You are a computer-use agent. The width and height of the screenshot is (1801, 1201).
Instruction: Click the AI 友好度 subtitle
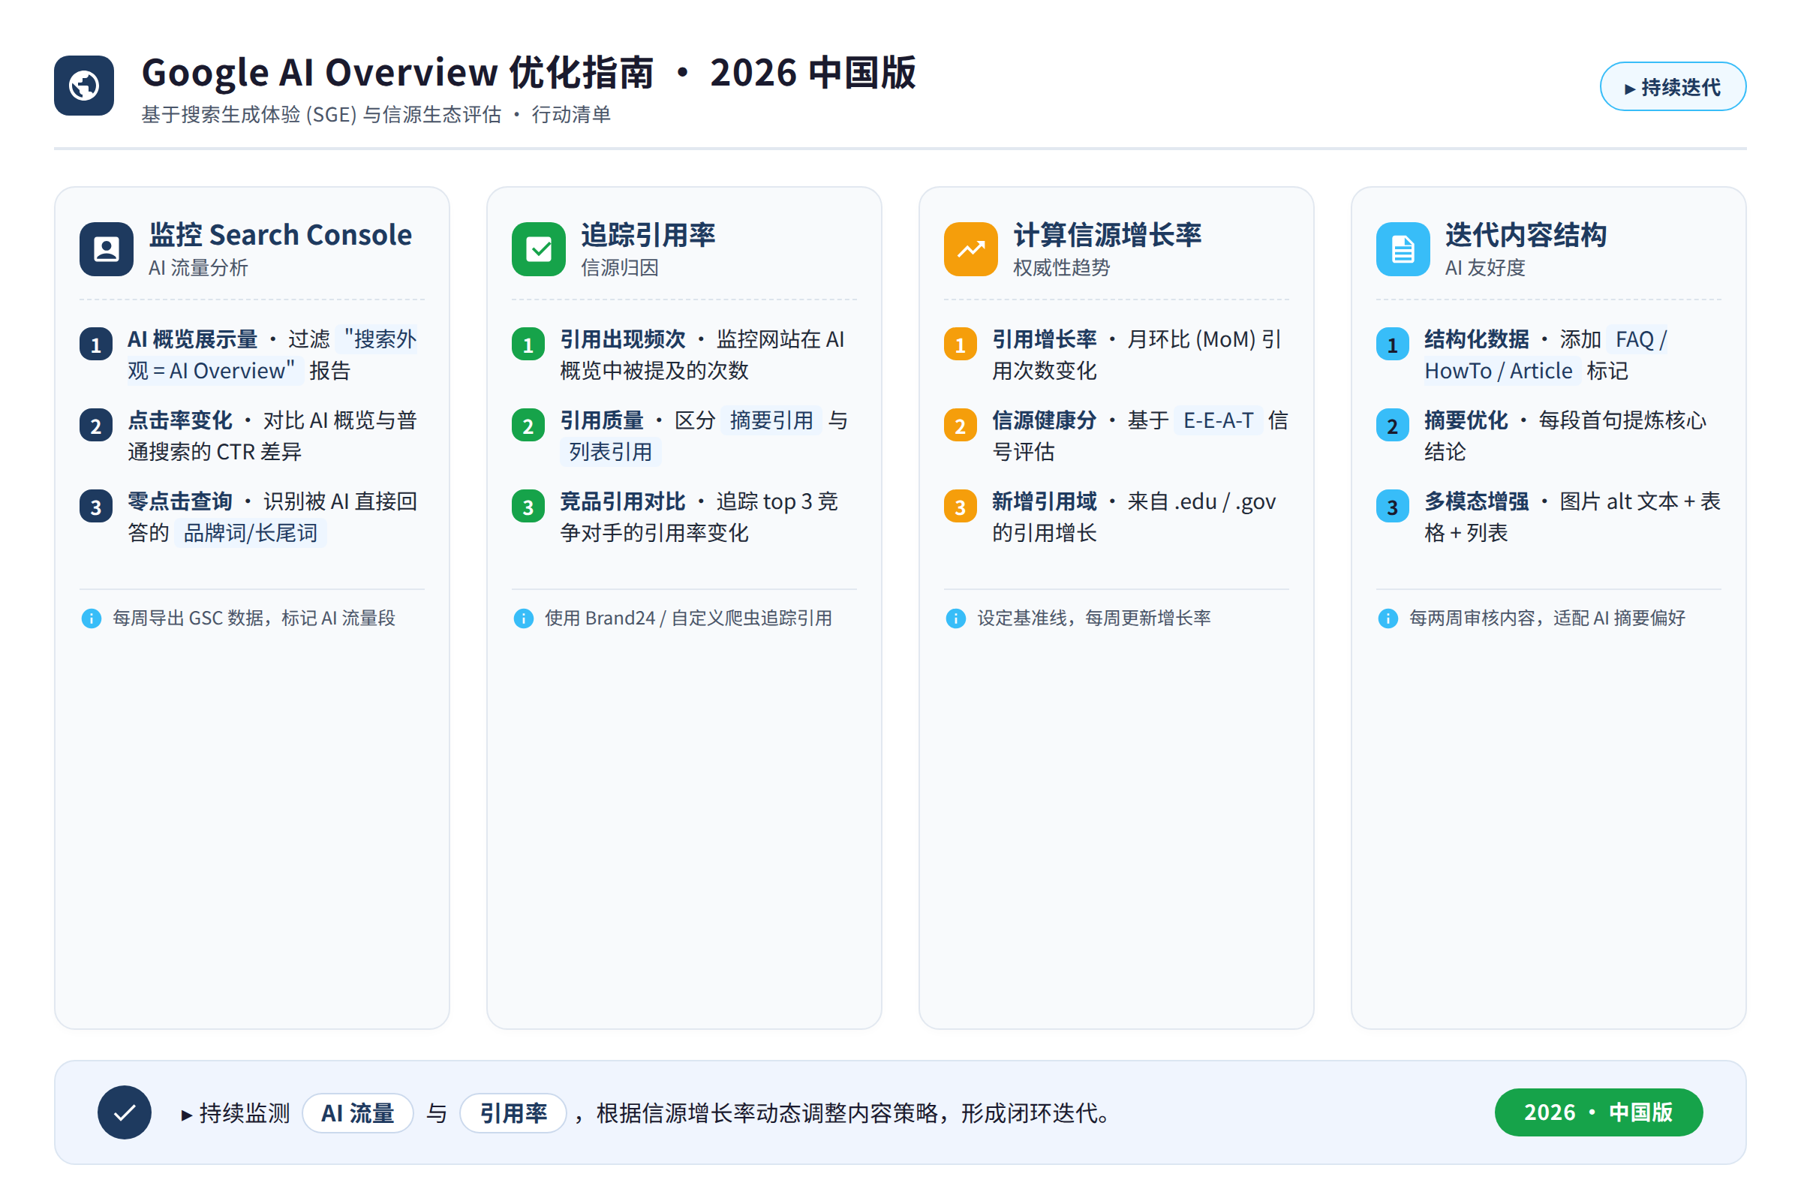tap(1485, 268)
